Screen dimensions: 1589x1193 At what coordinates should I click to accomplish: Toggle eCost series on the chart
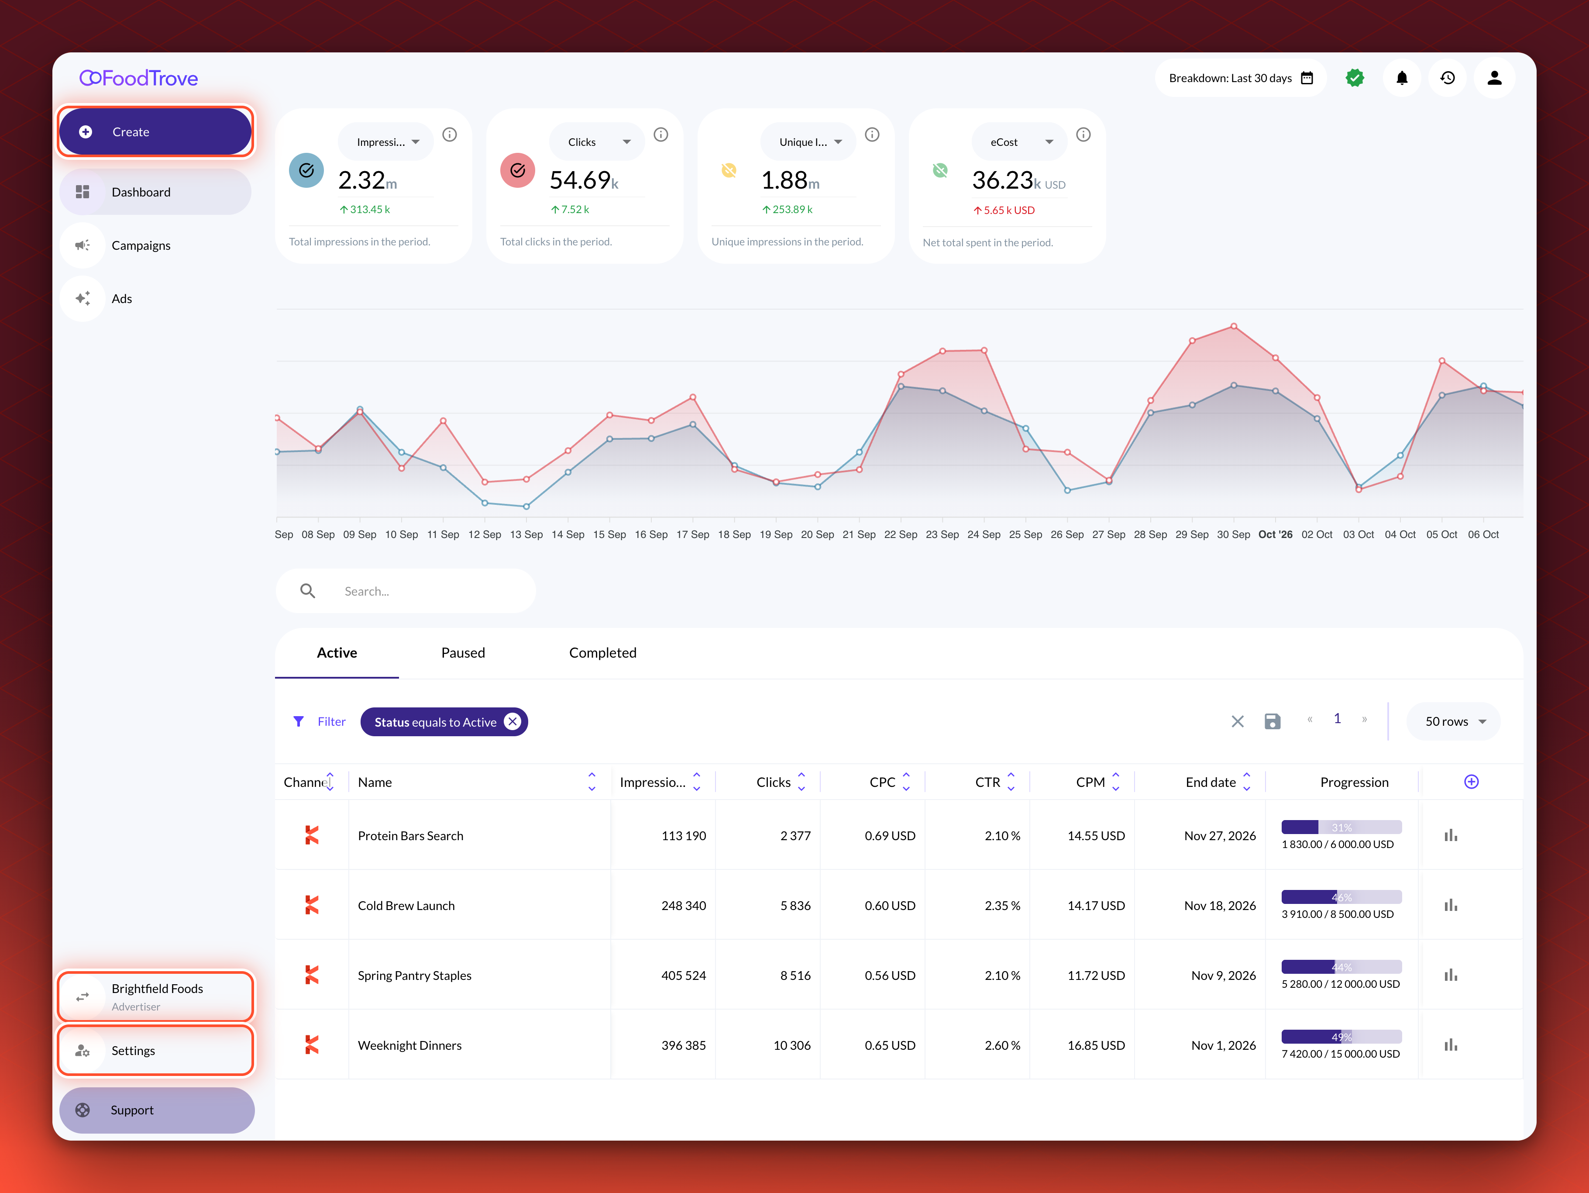(x=939, y=170)
